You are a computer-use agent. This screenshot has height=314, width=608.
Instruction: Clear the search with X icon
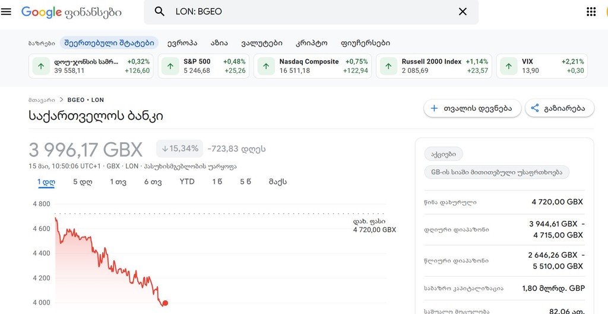click(x=463, y=12)
